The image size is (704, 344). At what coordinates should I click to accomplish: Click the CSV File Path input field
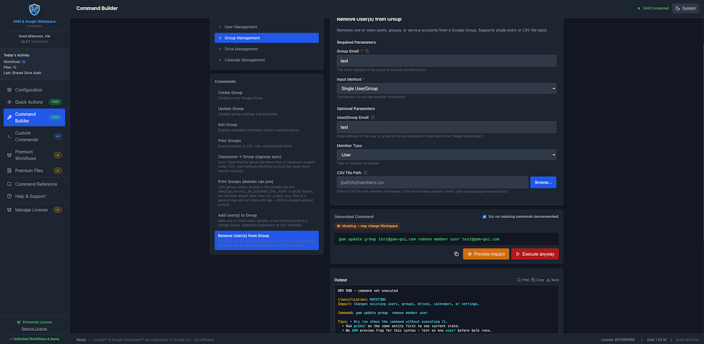(432, 182)
